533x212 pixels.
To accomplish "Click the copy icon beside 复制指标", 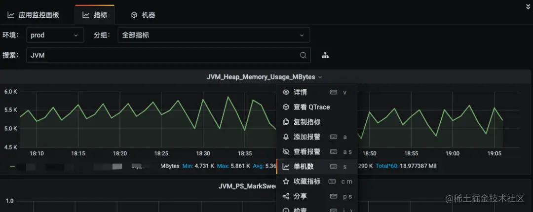I will point(286,122).
